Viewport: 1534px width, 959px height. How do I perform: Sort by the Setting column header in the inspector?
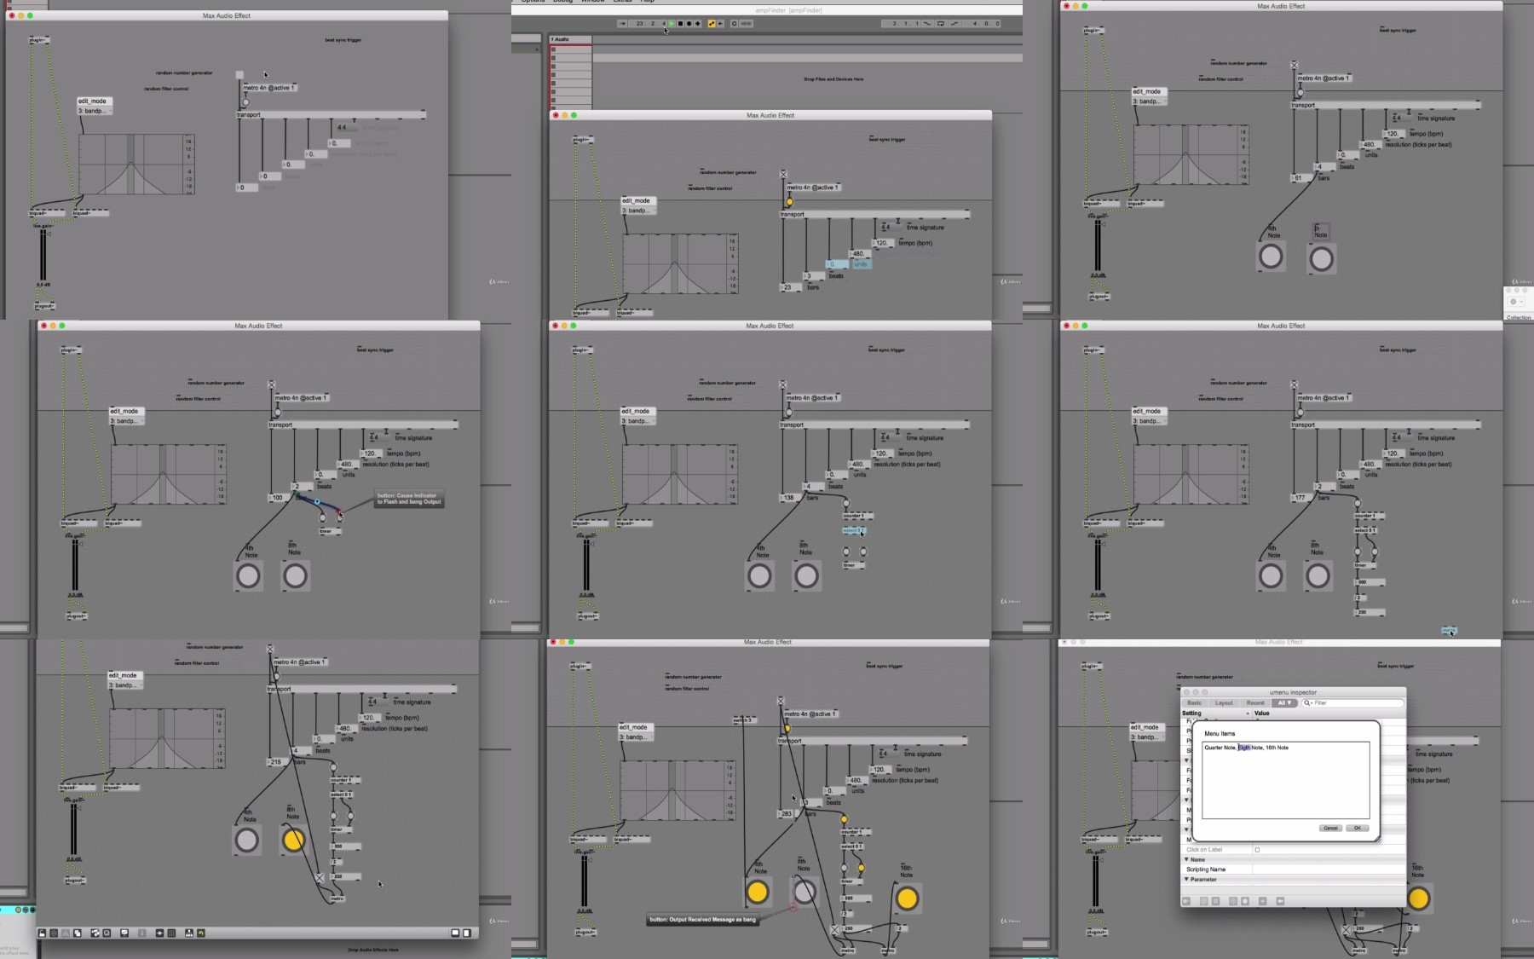pos(1215,713)
